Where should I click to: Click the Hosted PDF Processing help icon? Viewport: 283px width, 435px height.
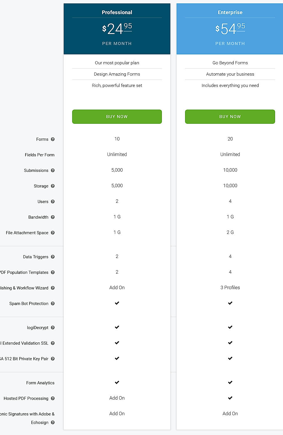pyautogui.click(x=53, y=398)
